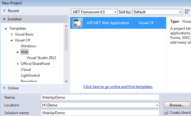This screenshot has width=191, height=116.
Task: Select the Visual C# tree item
Action: pos(22,40)
